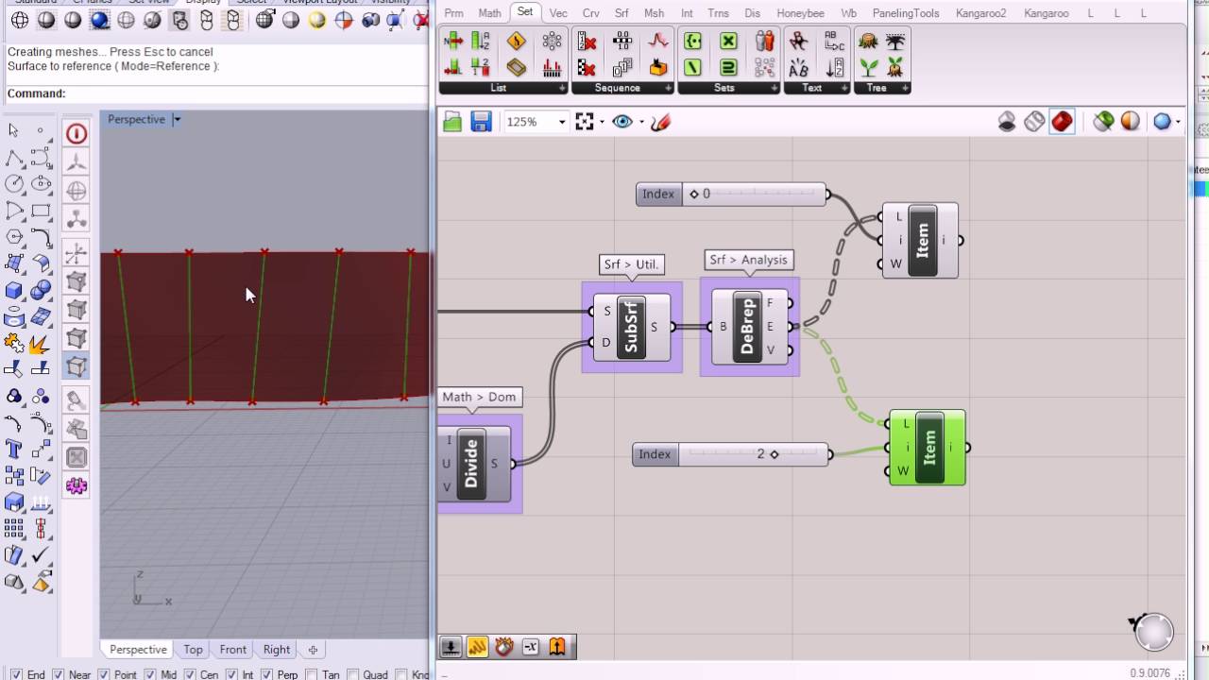
Task: Uncheck the Near osnap checkbox
Action: coord(58,674)
